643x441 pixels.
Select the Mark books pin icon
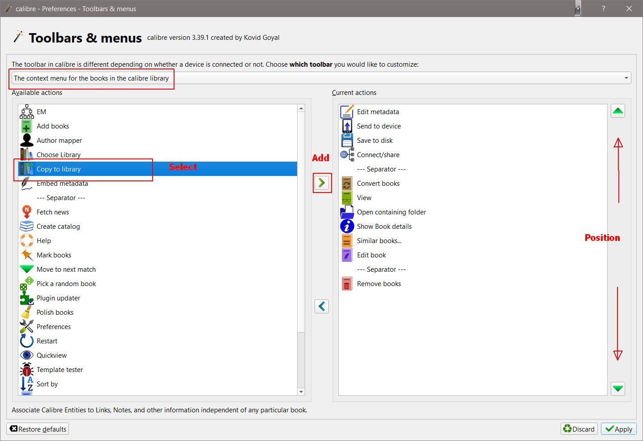27,255
